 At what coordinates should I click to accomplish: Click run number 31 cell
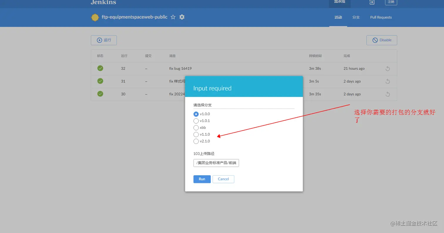tap(123, 81)
